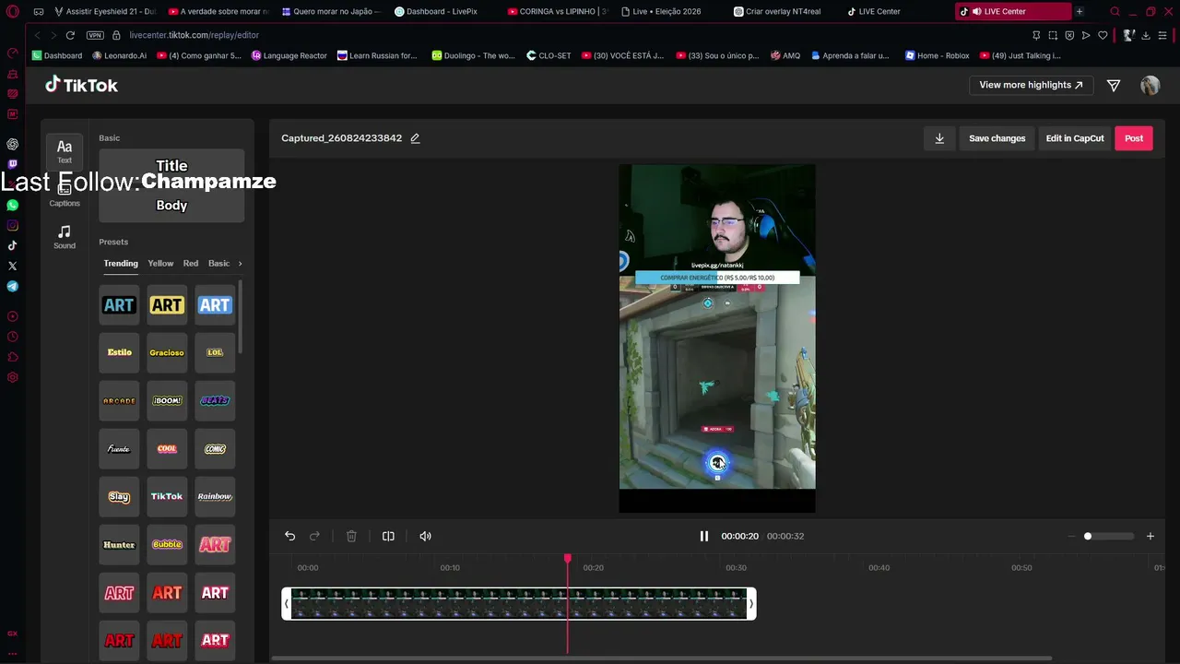Click the left trim handle of the clip
Image resolution: width=1180 pixels, height=664 pixels.
point(287,604)
